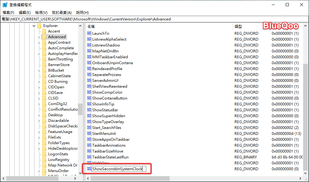Open the 我的最愛(A) menu

pos(61,12)
